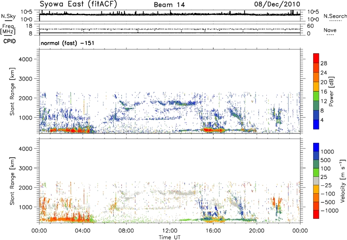
Task: Select the bright blue top segment of the velocity colorbar
Action: point(316,147)
